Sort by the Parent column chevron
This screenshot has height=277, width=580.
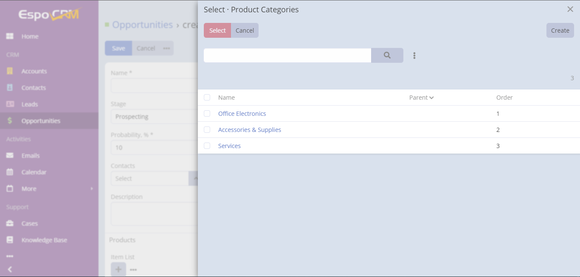431,98
